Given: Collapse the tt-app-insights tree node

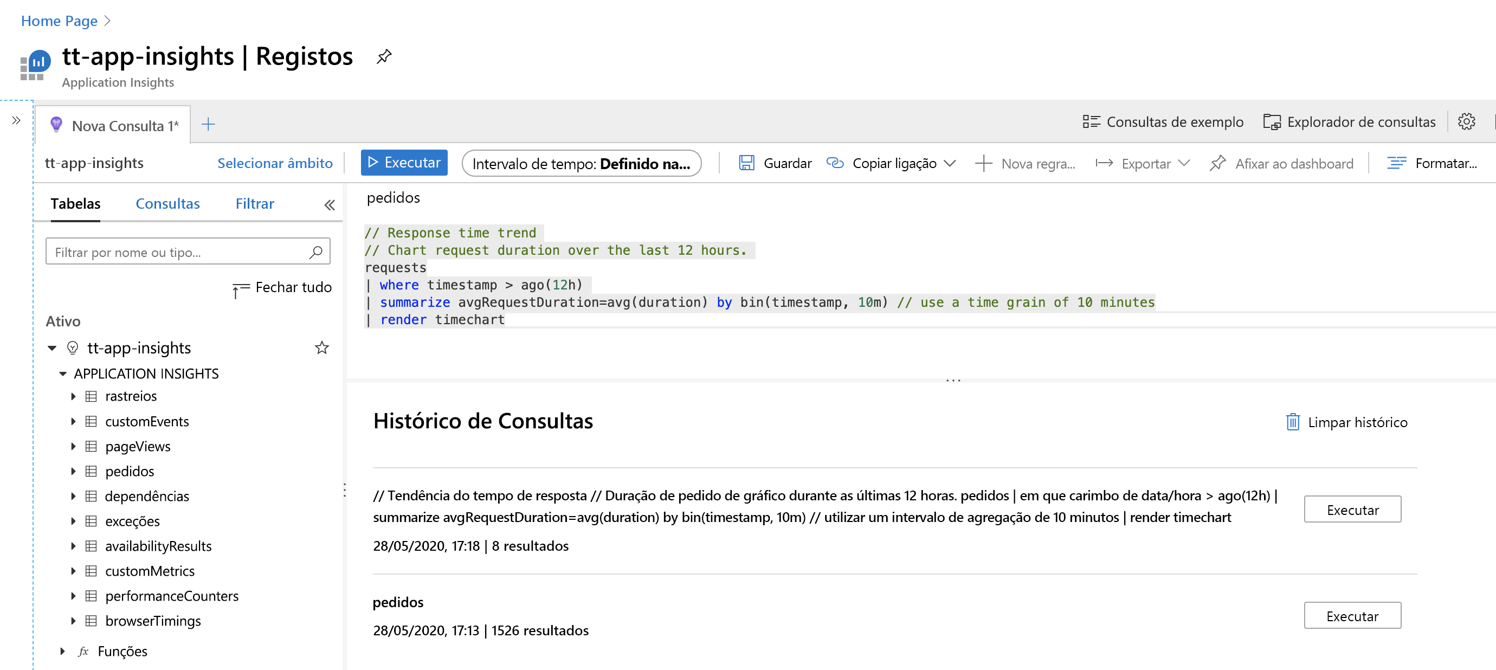Looking at the screenshot, I should coord(52,349).
